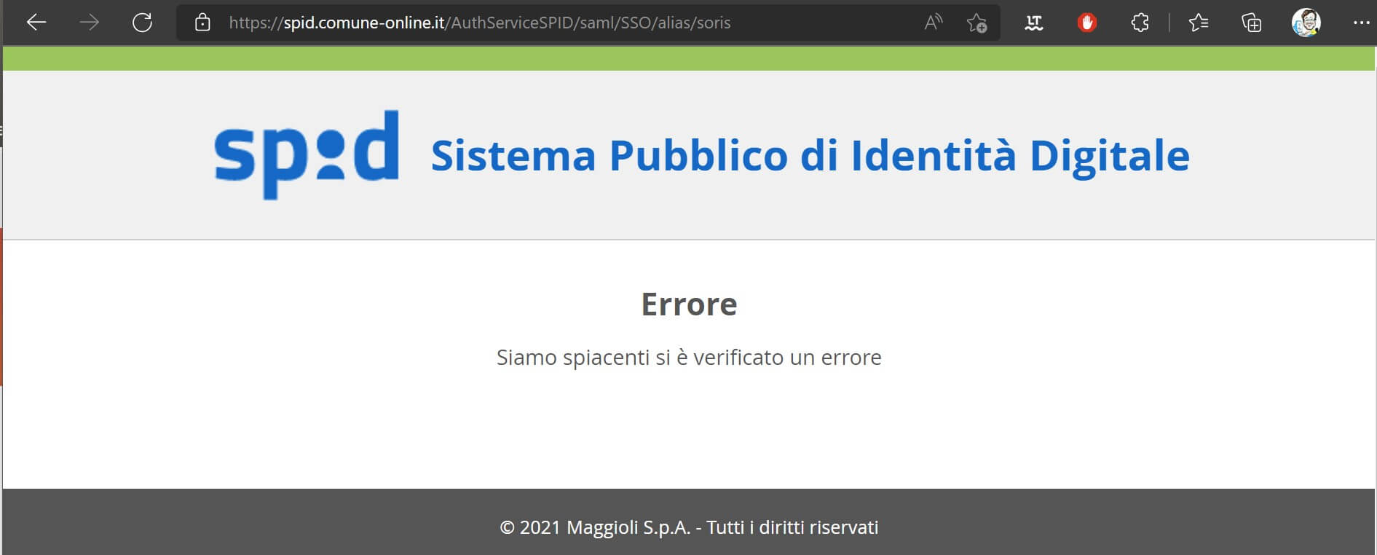Image resolution: width=1377 pixels, height=555 pixels.
Task: Open the Collections panel
Action: point(1251,23)
